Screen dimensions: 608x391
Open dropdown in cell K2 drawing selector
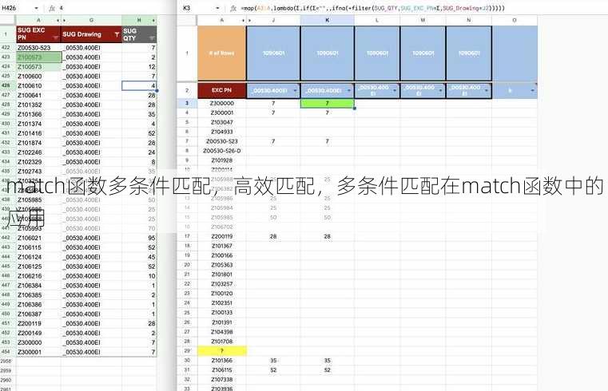(349, 91)
